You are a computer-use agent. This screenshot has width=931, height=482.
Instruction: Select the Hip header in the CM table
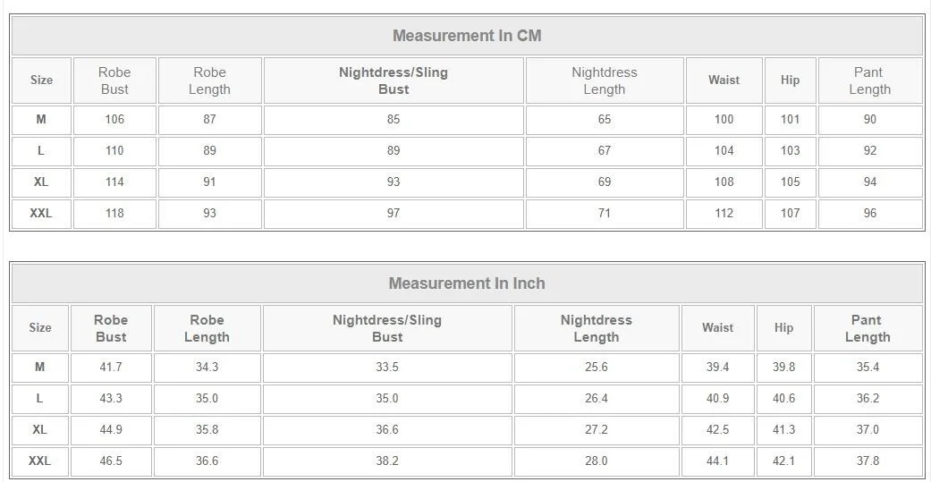(790, 80)
